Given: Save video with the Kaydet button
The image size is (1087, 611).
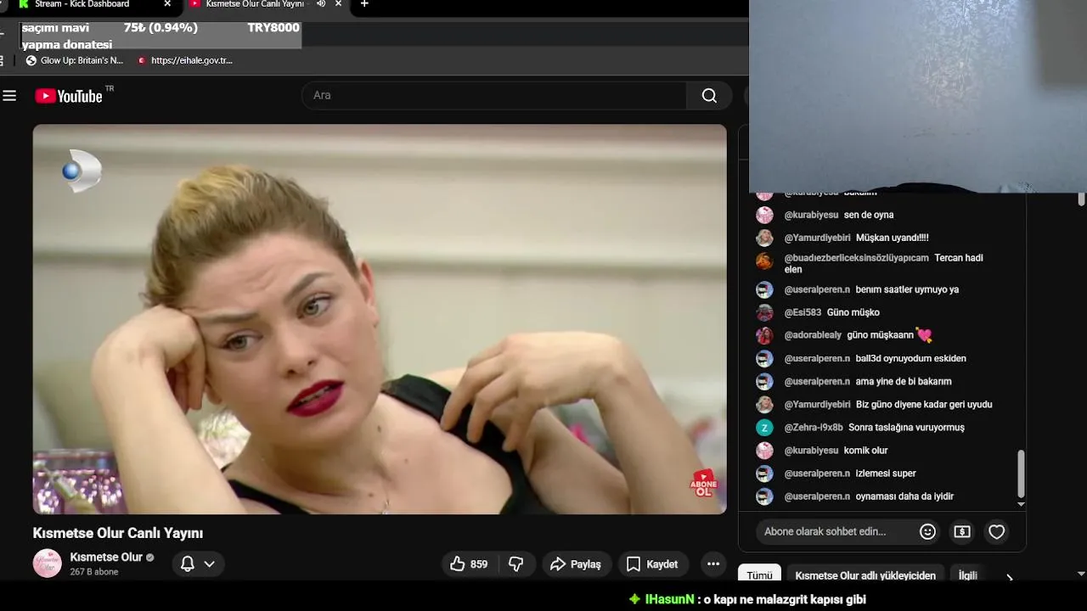Looking at the screenshot, I should point(652,564).
